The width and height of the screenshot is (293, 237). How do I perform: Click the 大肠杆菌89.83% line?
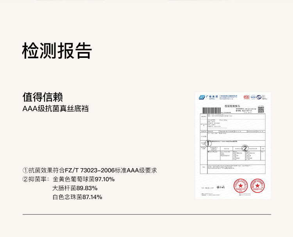pos(75,188)
